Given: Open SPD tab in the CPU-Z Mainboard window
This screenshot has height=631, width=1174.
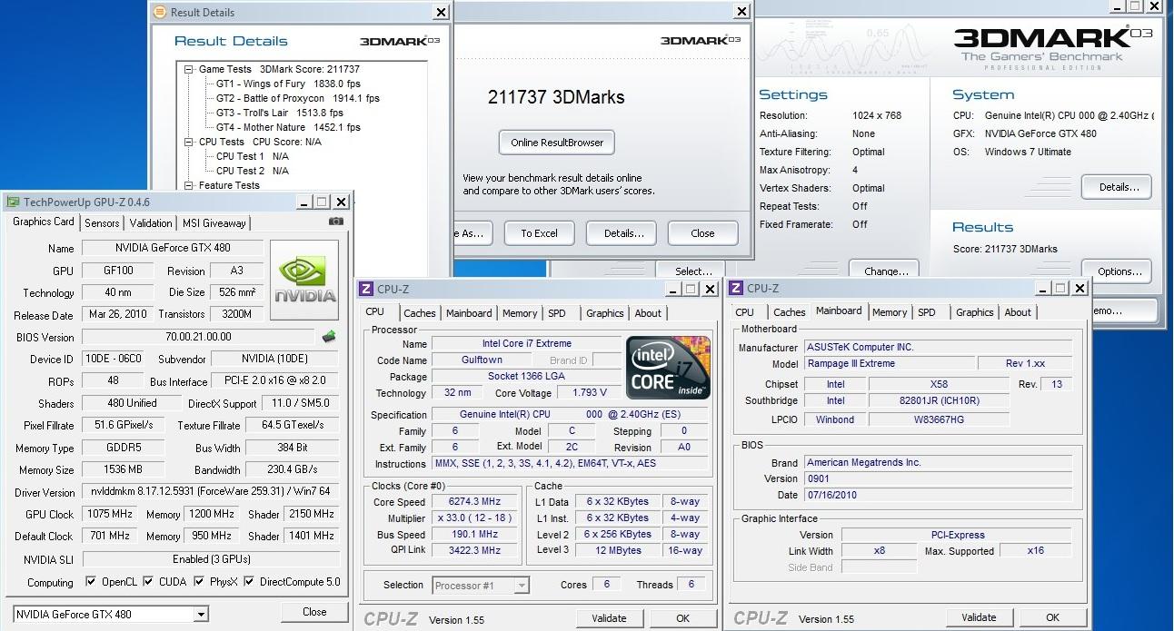Looking at the screenshot, I should click(927, 312).
